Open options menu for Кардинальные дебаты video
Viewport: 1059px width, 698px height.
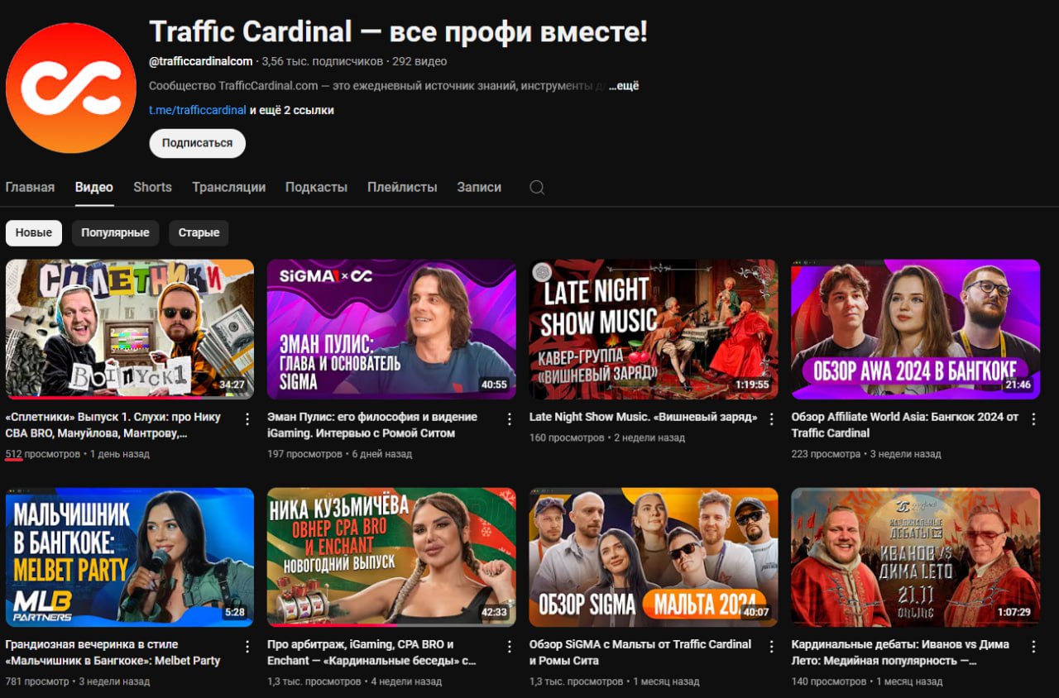pos(1033,647)
